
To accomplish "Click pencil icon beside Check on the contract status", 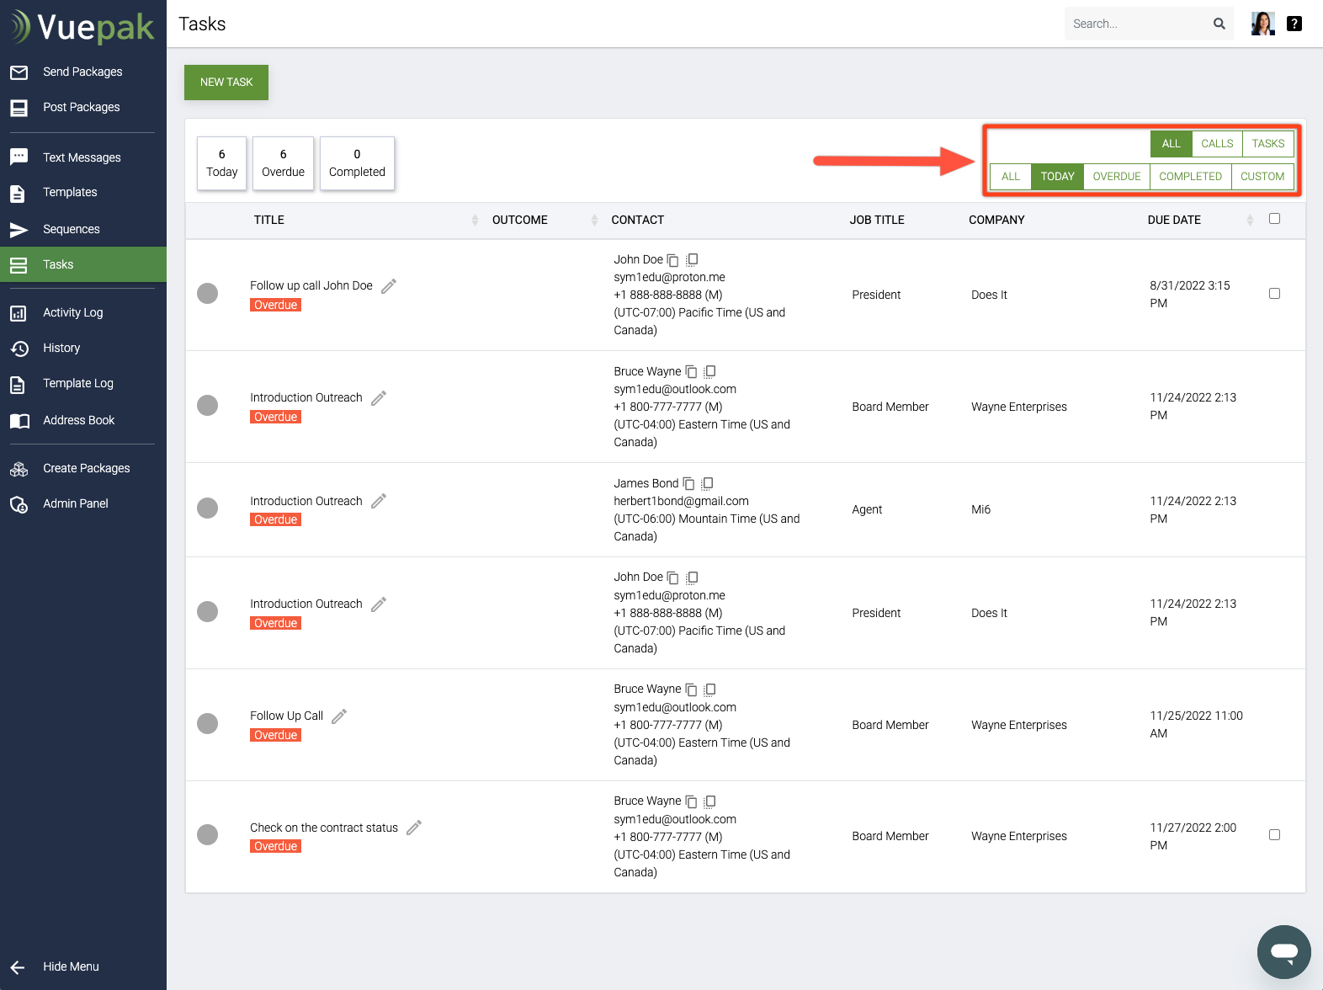I will click(x=414, y=828).
